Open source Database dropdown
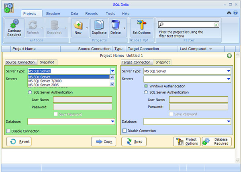 112,122
